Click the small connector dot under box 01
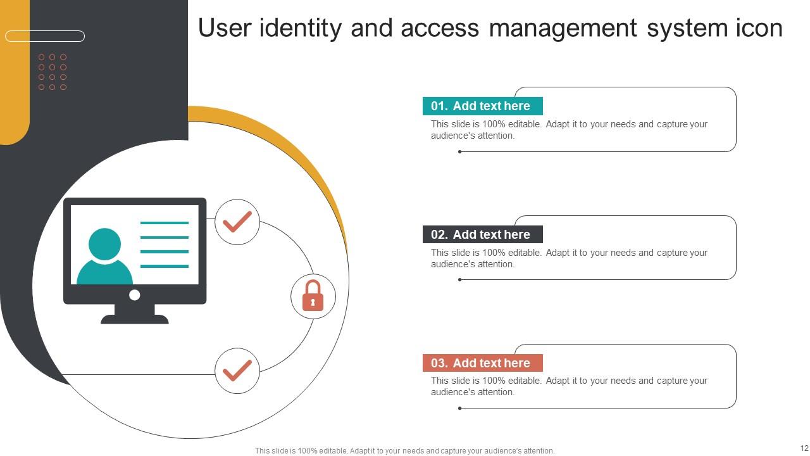 tap(459, 151)
